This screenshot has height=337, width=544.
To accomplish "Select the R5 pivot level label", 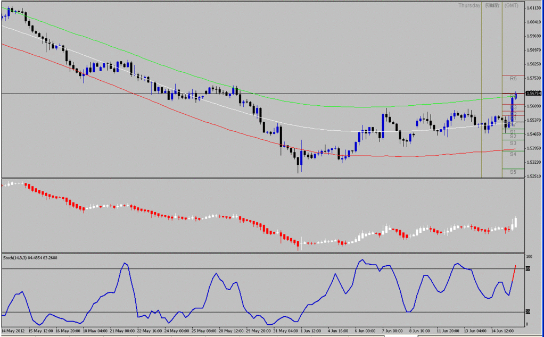I will click(513, 78).
